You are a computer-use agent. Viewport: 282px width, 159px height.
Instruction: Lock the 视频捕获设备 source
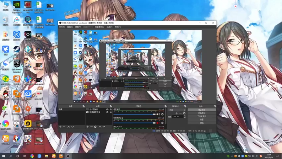pos(111,112)
